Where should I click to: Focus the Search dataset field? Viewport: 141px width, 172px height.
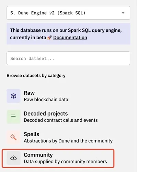(68, 58)
